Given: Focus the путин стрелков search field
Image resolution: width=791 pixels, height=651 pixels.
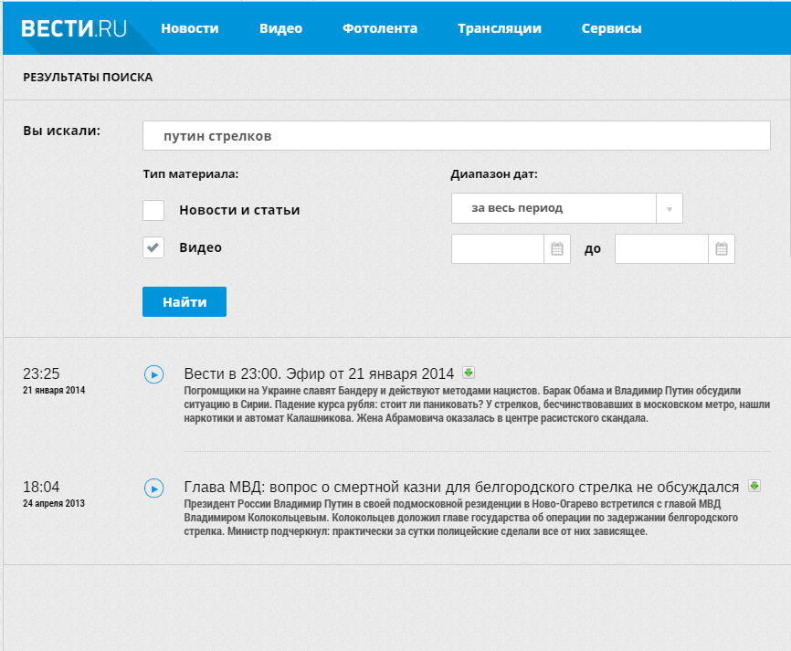Looking at the screenshot, I should (457, 136).
